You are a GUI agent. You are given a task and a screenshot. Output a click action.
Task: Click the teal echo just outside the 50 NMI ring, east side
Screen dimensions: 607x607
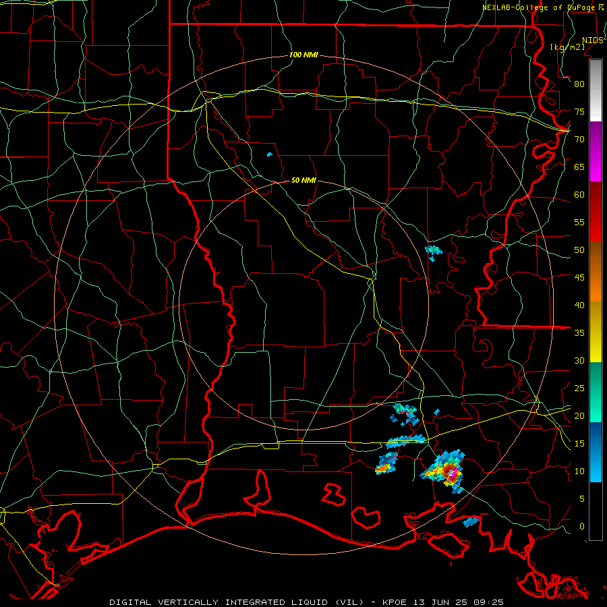click(434, 252)
